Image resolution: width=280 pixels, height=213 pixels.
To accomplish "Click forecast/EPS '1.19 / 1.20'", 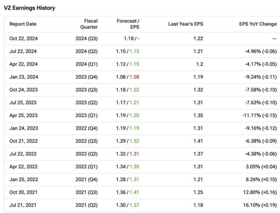I will (128, 115).
